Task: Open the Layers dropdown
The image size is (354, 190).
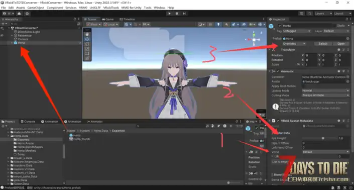Action: tap(323, 14)
